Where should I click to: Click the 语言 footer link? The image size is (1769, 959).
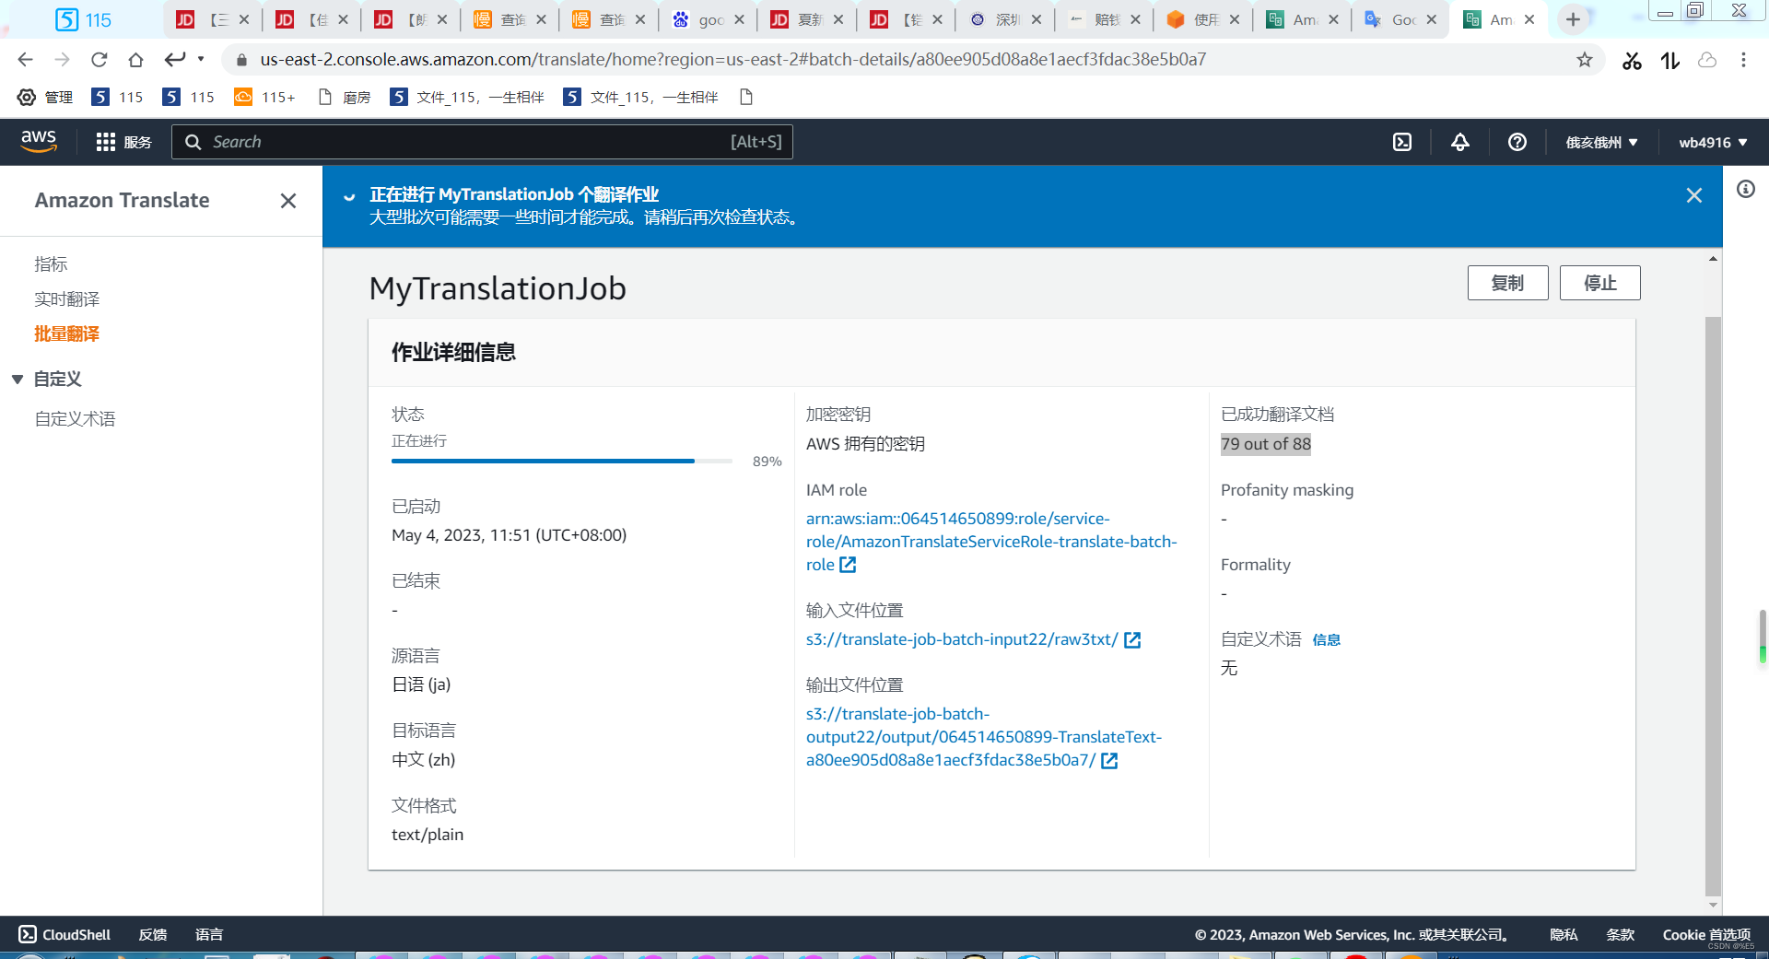[209, 934]
